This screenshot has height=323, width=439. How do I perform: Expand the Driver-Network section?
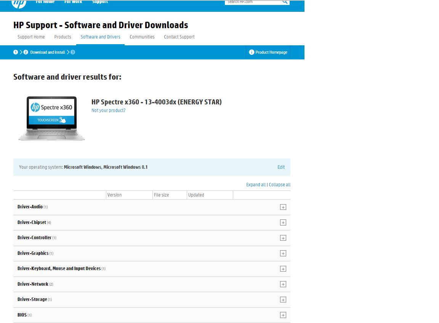pyautogui.click(x=283, y=284)
